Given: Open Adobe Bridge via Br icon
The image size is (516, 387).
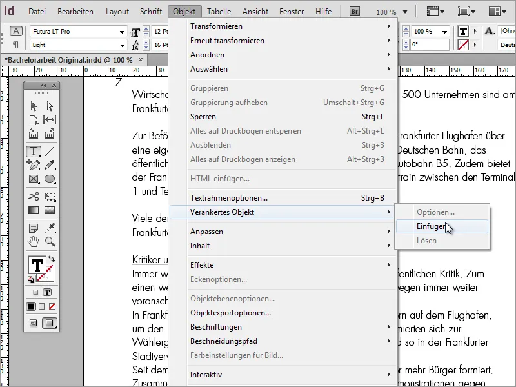Looking at the screenshot, I should click(354, 12).
